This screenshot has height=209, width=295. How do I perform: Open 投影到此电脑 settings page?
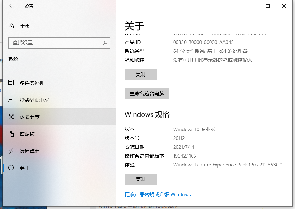(x=59, y=100)
